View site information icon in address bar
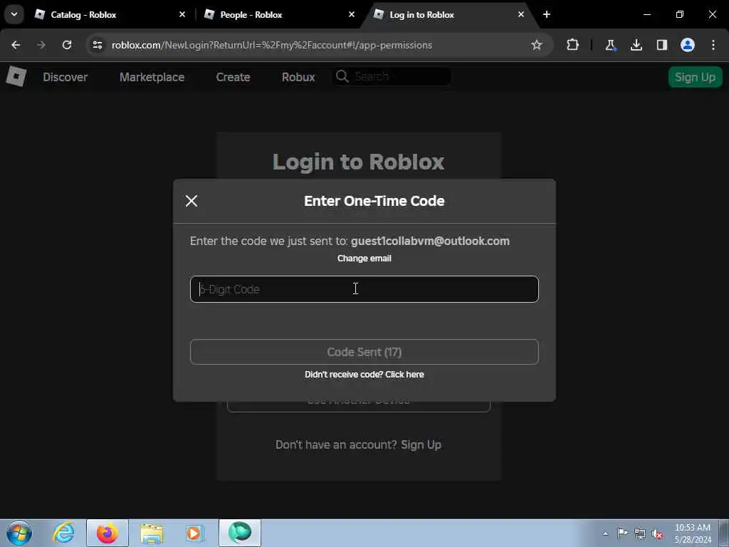The height and width of the screenshot is (547, 729). (97, 45)
